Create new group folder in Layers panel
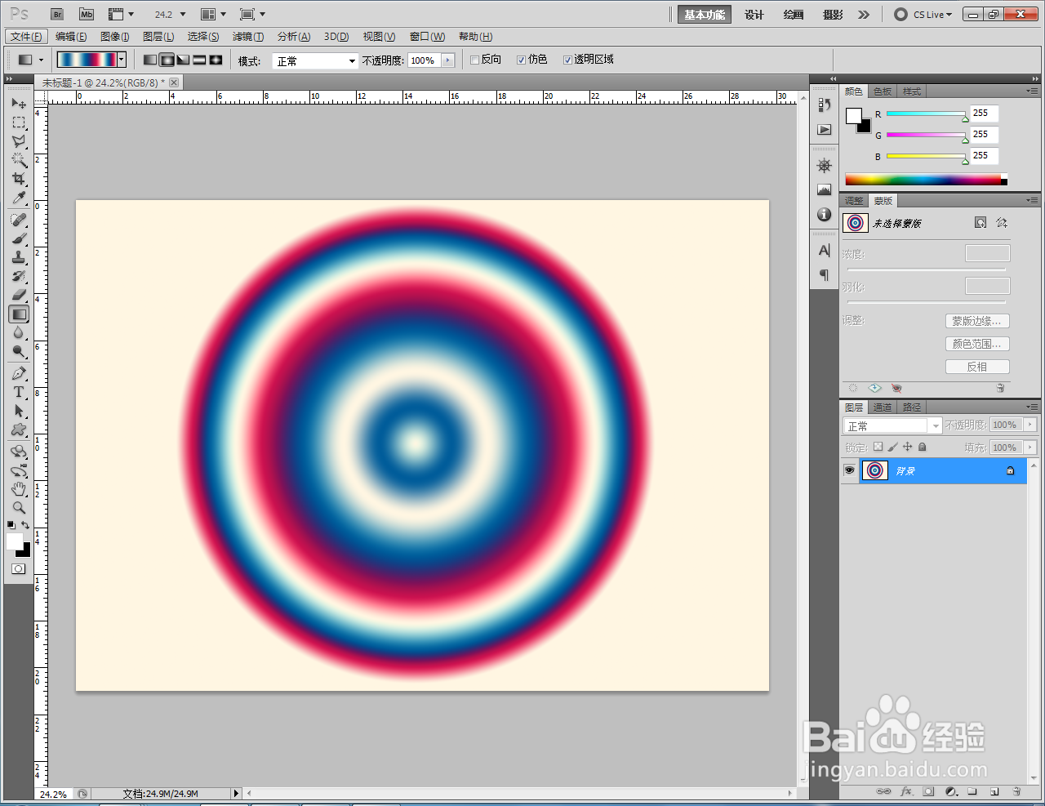This screenshot has height=806, width=1045. coord(972,791)
